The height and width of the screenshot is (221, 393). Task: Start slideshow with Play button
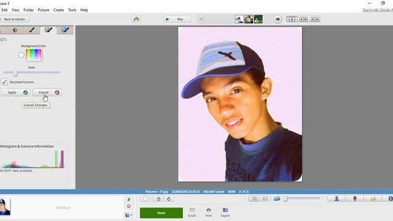pos(177,19)
